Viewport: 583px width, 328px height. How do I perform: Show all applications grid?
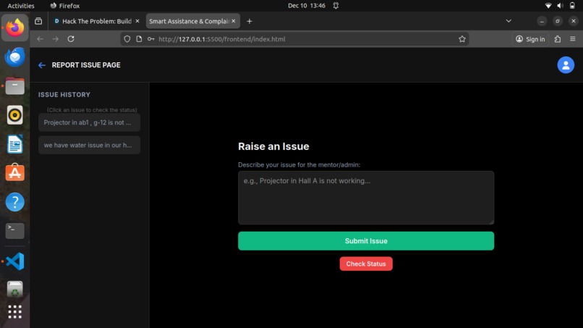[15, 312]
